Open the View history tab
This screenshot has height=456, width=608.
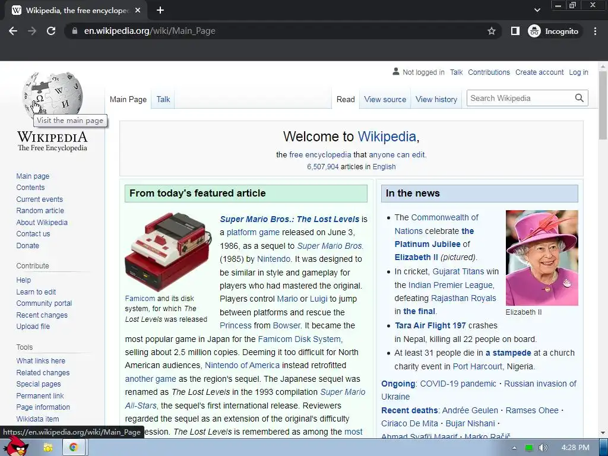[x=436, y=99]
